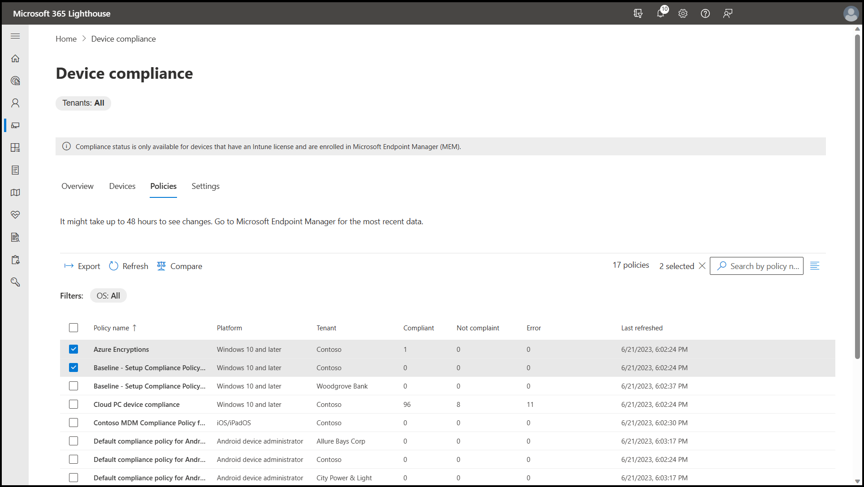Sort by the Policy name column header
Image resolution: width=864 pixels, height=487 pixels.
pos(112,328)
